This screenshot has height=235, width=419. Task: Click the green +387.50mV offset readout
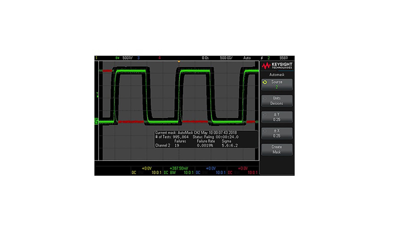(x=179, y=168)
